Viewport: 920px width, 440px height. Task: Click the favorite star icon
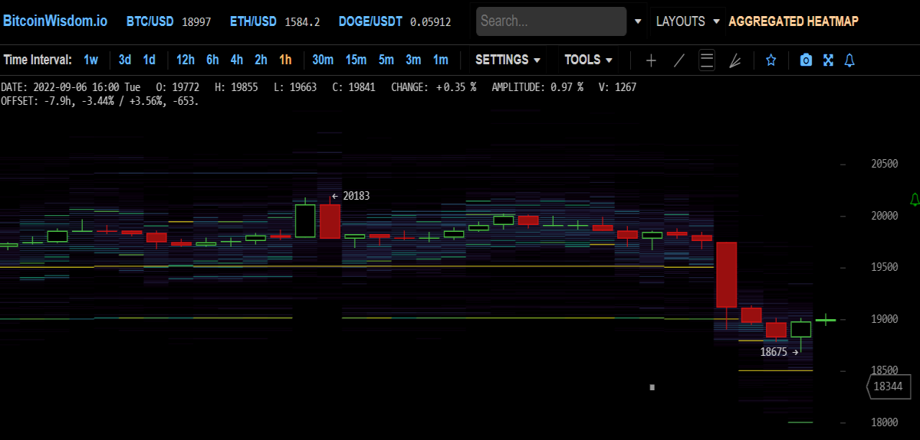pyautogui.click(x=771, y=60)
